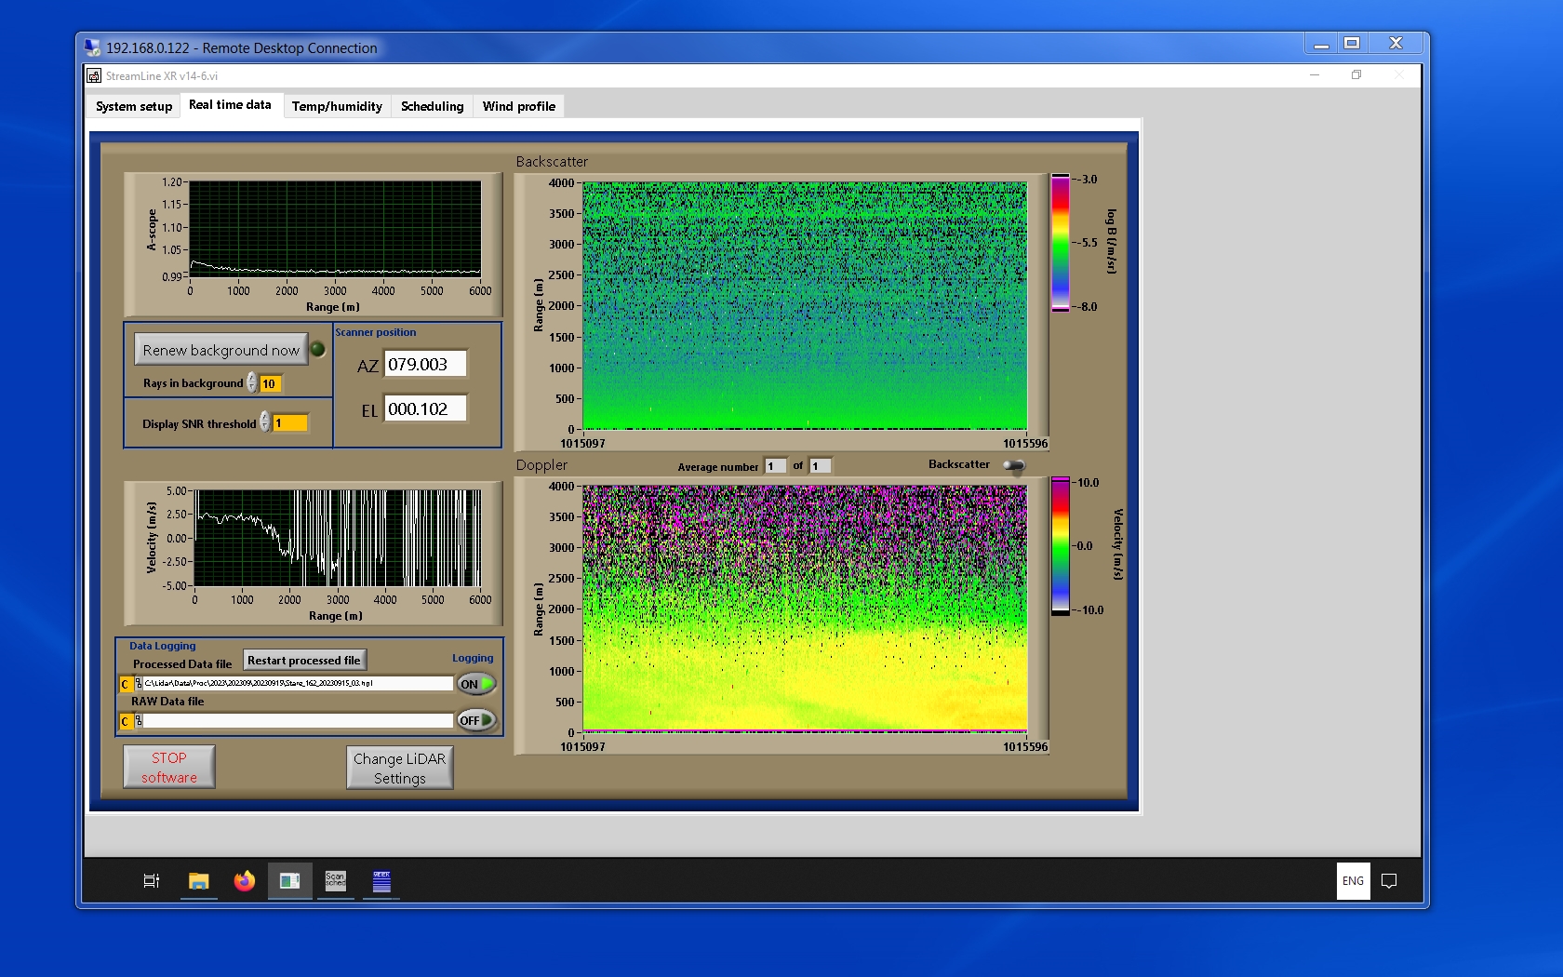1563x977 pixels.
Task: Open the notification center icon
Action: 1389,881
